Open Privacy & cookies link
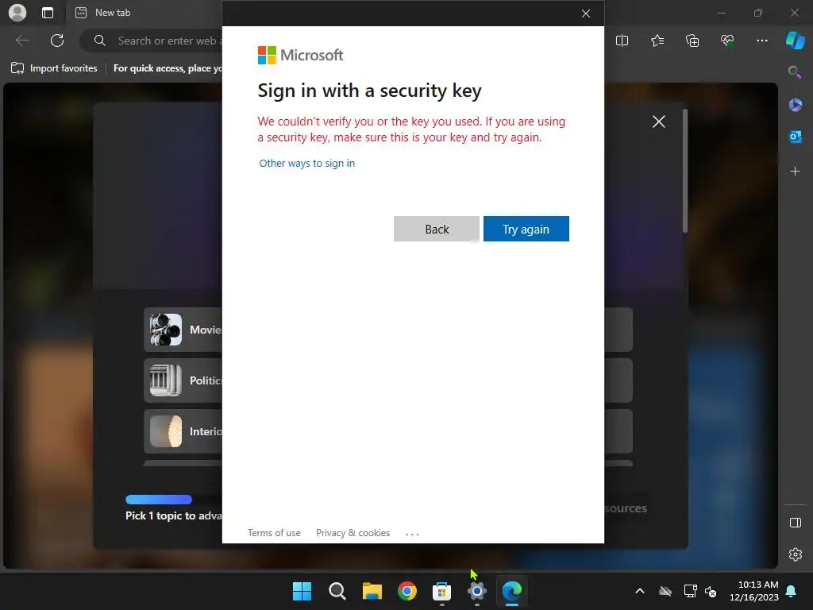This screenshot has width=813, height=610. 353,533
